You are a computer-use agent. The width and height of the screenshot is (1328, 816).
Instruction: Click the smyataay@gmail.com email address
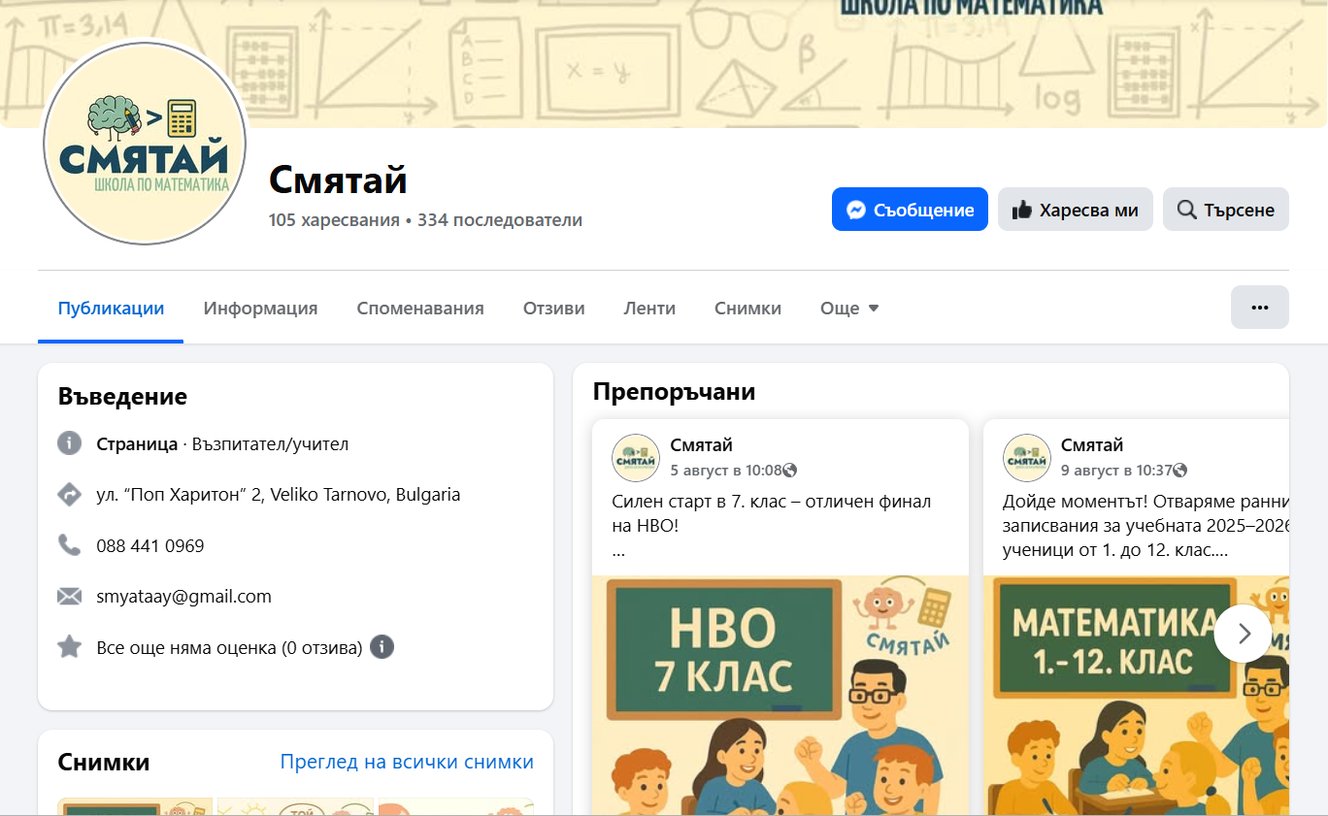(x=183, y=597)
